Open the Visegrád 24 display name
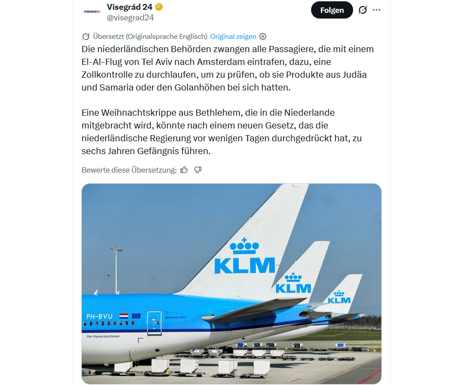This screenshot has height=385, width=464. pos(129,7)
